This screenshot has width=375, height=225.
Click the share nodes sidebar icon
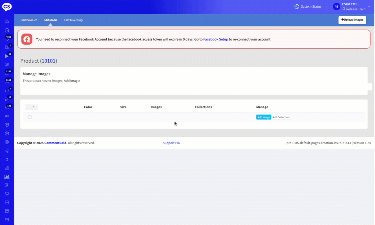pos(7,151)
